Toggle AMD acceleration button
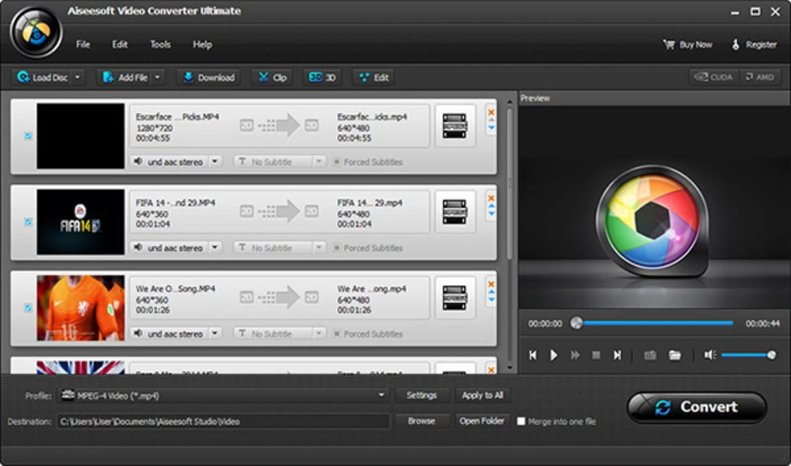The image size is (791, 466). pyautogui.click(x=760, y=77)
